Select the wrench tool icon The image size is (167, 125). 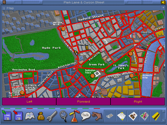pos(52,115)
